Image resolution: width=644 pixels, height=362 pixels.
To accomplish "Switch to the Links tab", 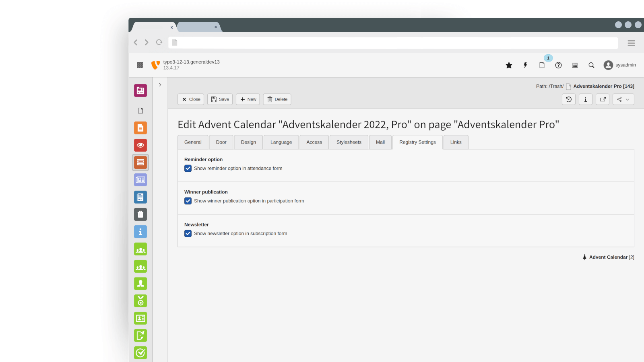I will 456,142.
